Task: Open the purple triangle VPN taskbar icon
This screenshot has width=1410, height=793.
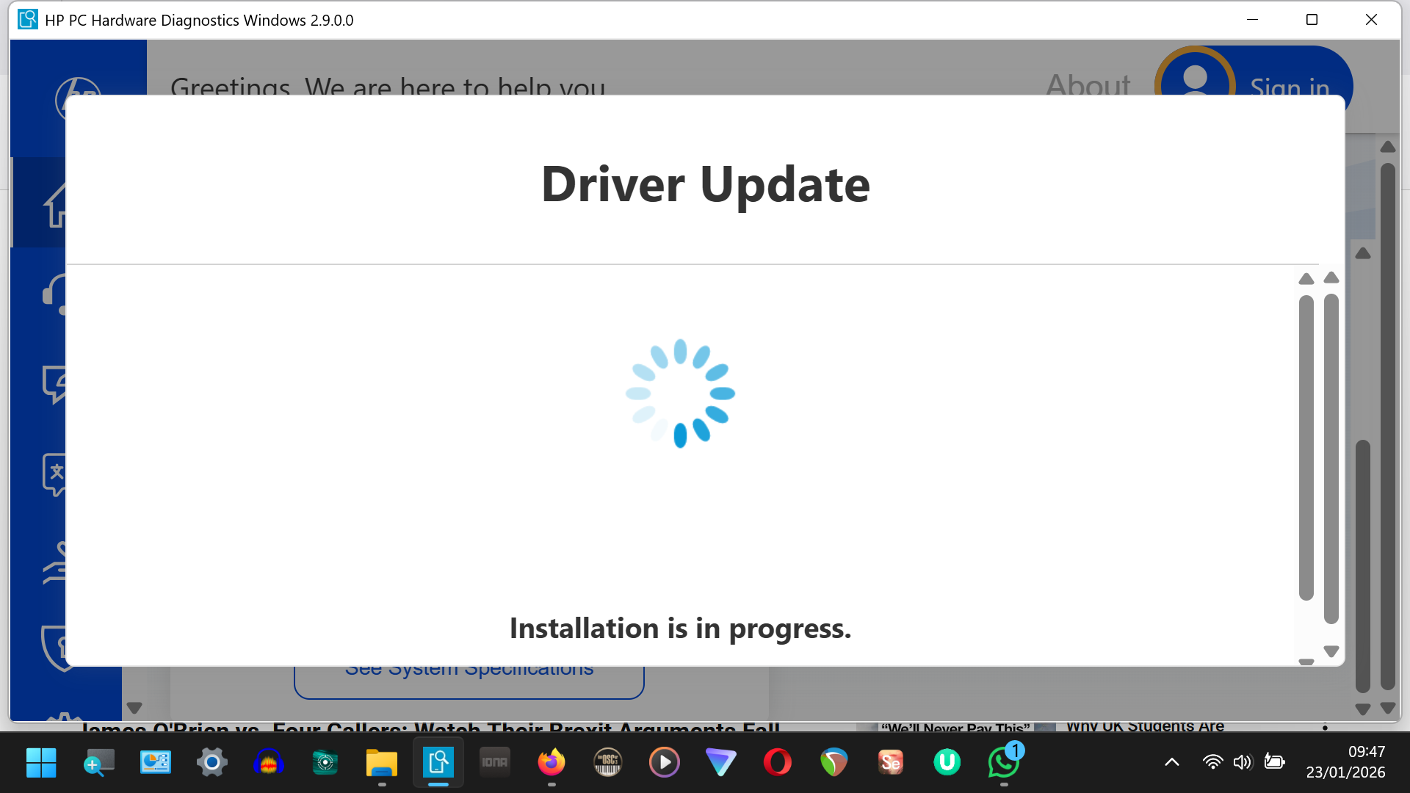Action: pyautogui.click(x=721, y=763)
